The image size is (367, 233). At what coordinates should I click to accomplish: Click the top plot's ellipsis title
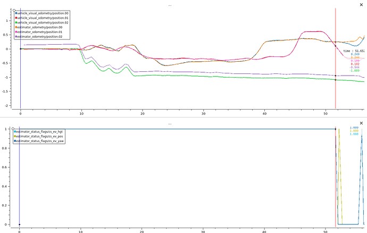(170, 5)
